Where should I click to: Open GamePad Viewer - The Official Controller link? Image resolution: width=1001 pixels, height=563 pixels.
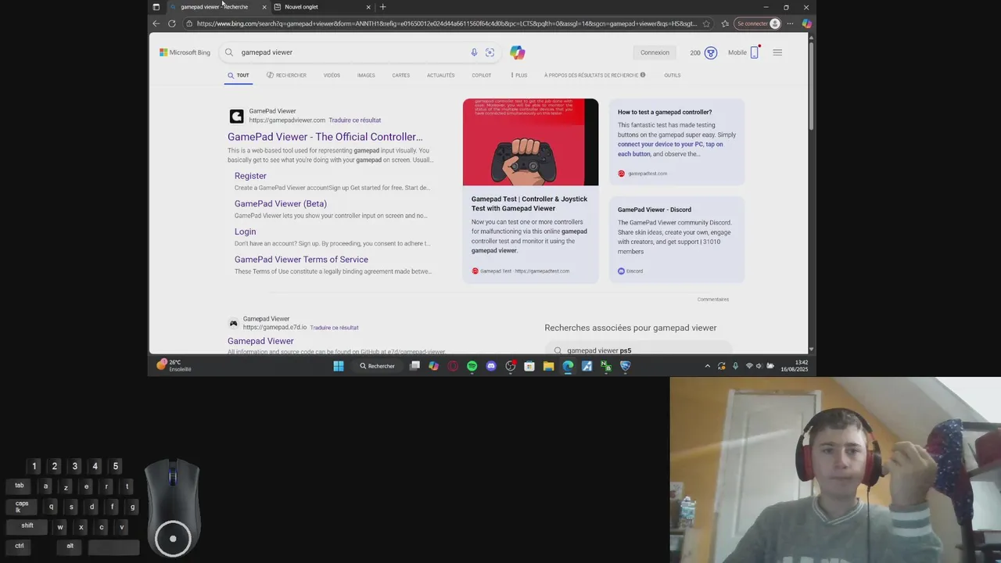pyautogui.click(x=325, y=137)
